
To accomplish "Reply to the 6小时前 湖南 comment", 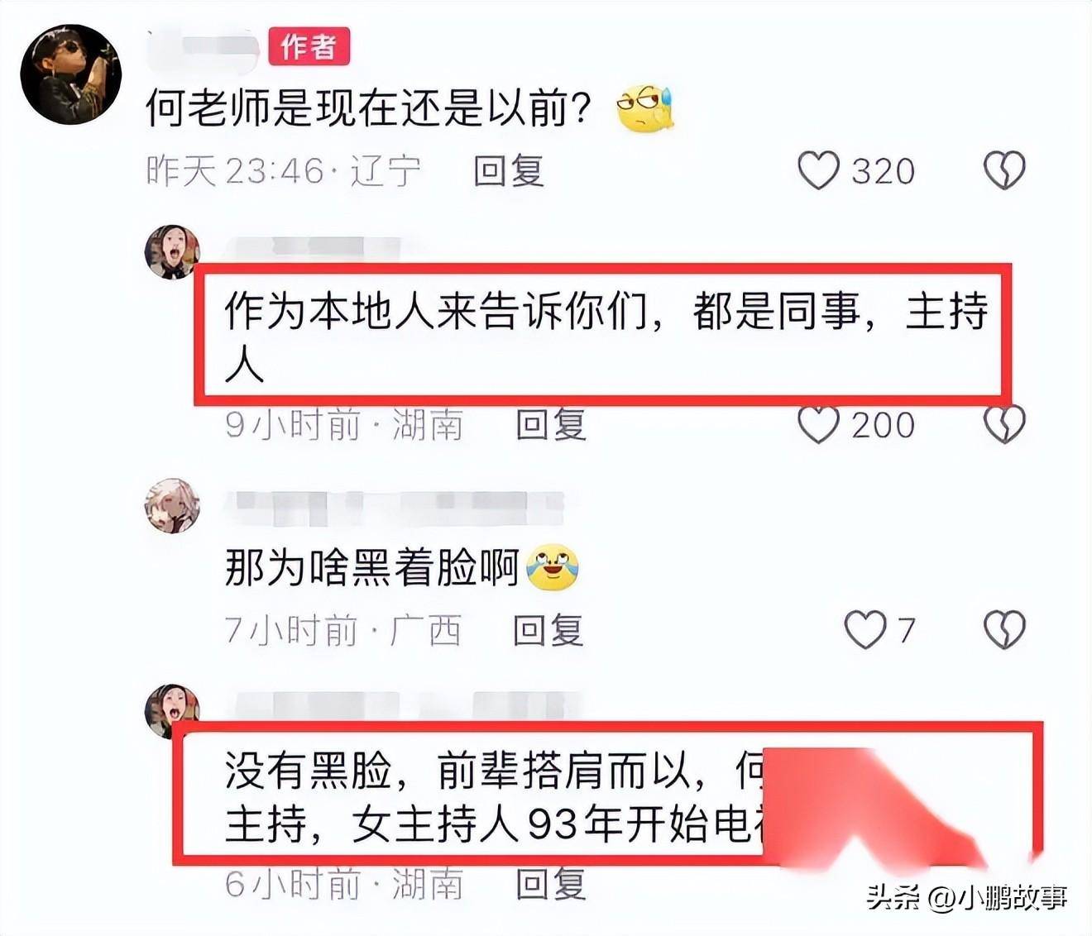I will point(551,884).
